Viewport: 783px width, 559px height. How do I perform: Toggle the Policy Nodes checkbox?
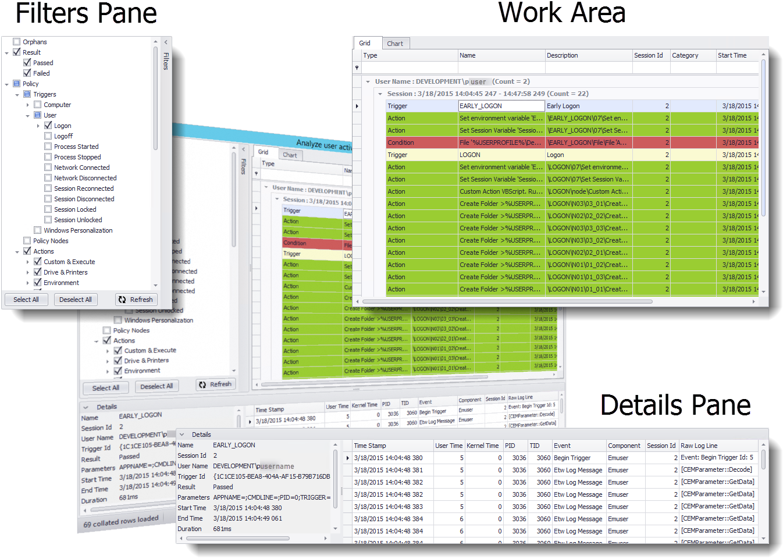click(27, 241)
